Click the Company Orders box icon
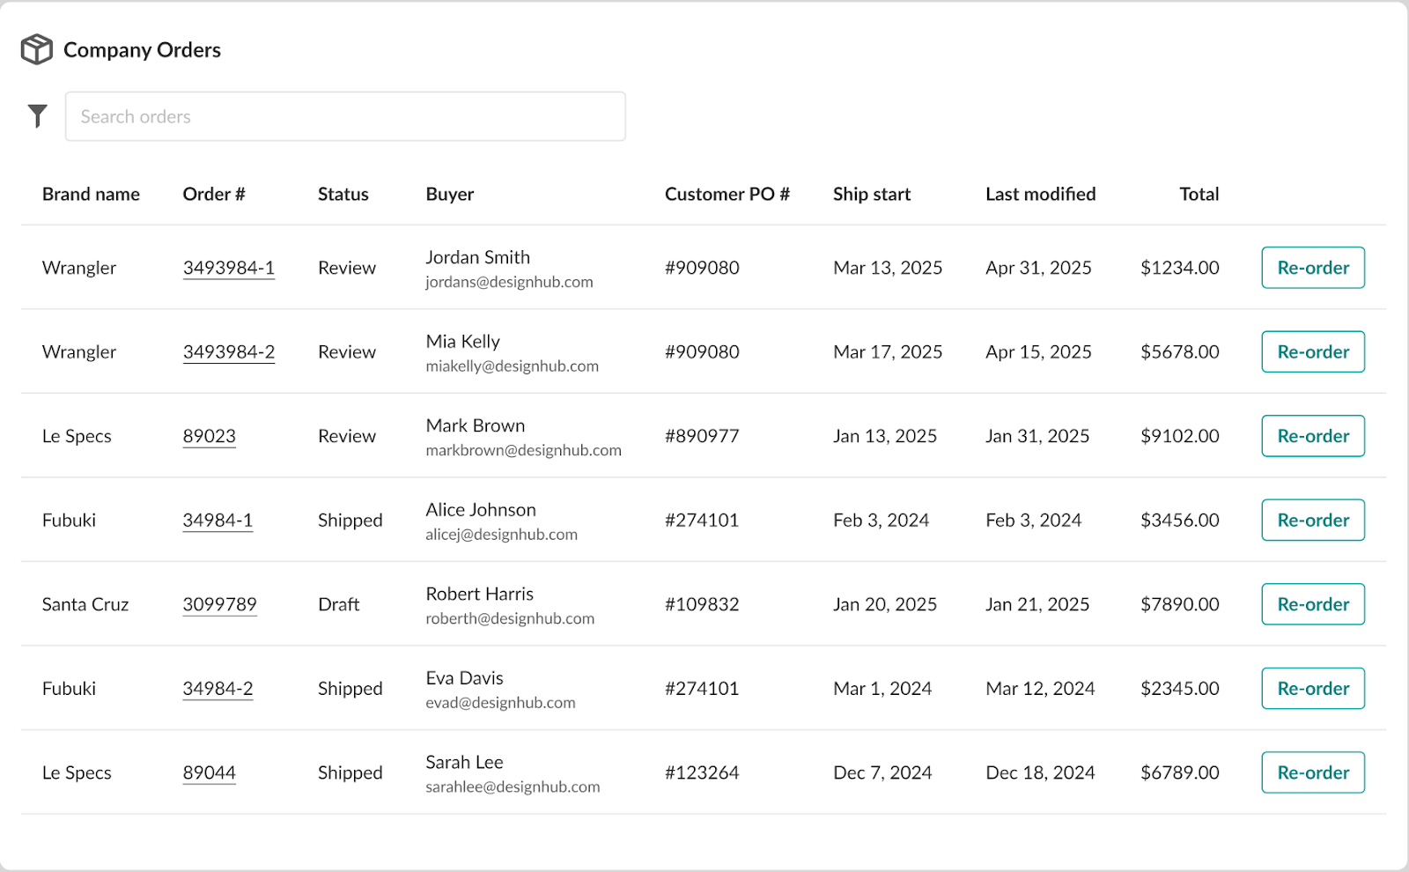Viewport: 1409px width, 872px height. (x=37, y=49)
